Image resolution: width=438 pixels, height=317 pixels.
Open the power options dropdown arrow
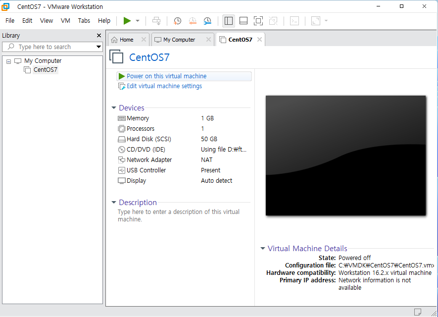pos(138,21)
